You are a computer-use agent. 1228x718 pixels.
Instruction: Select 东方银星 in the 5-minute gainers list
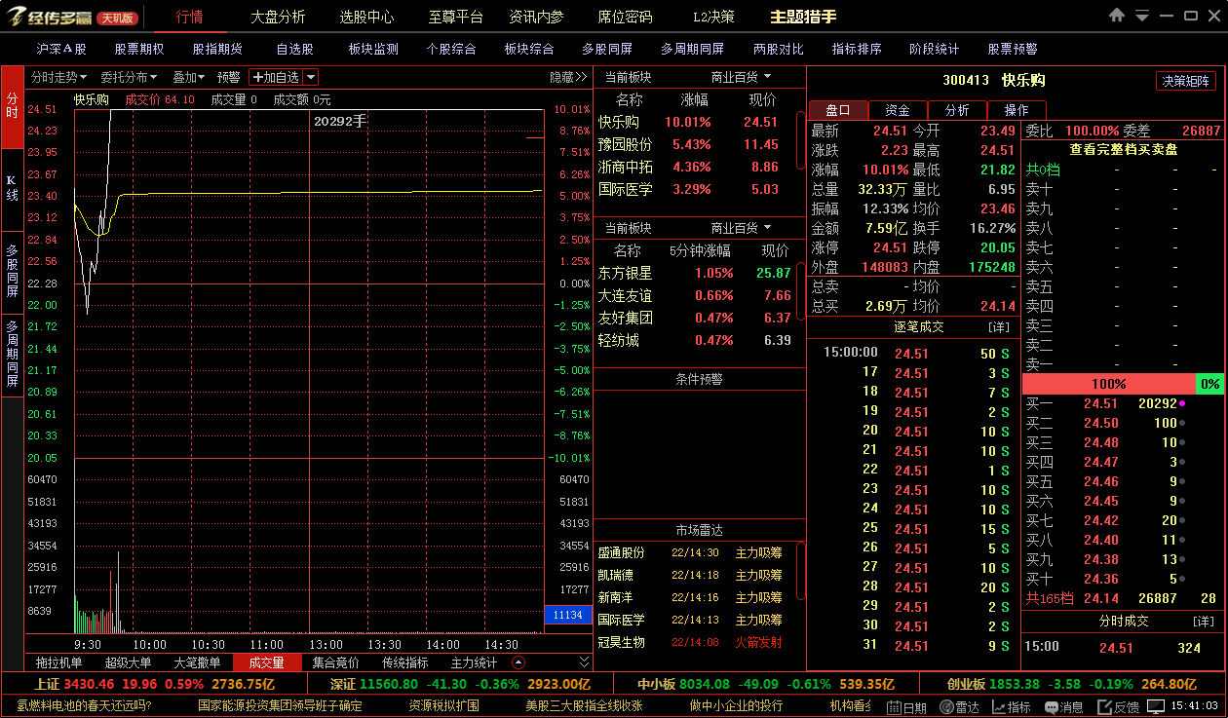click(x=626, y=274)
